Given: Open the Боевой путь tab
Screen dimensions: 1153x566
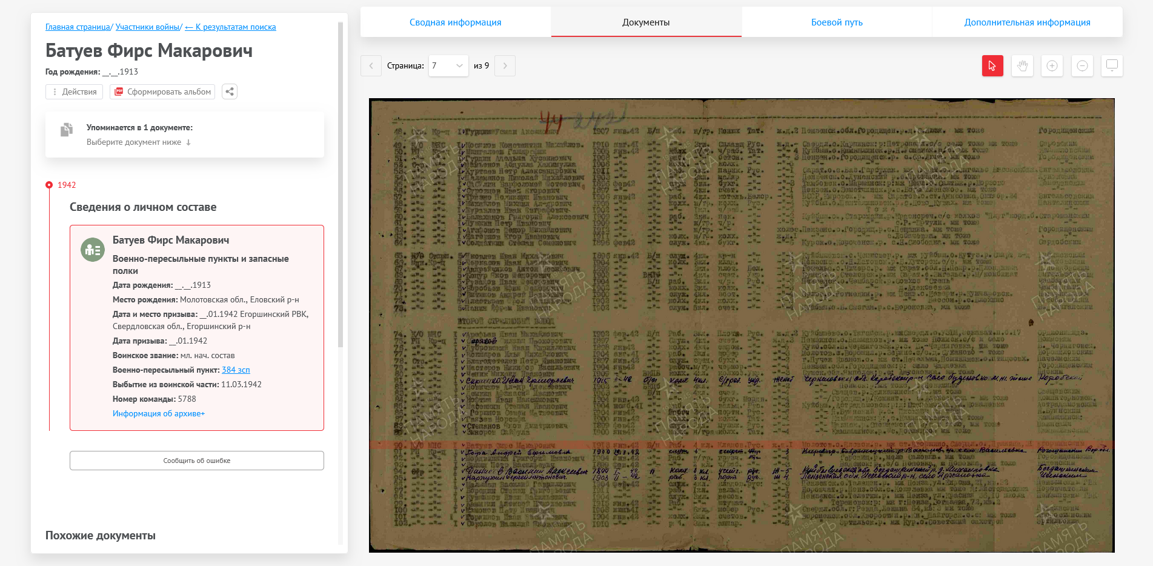Looking at the screenshot, I should coord(837,22).
